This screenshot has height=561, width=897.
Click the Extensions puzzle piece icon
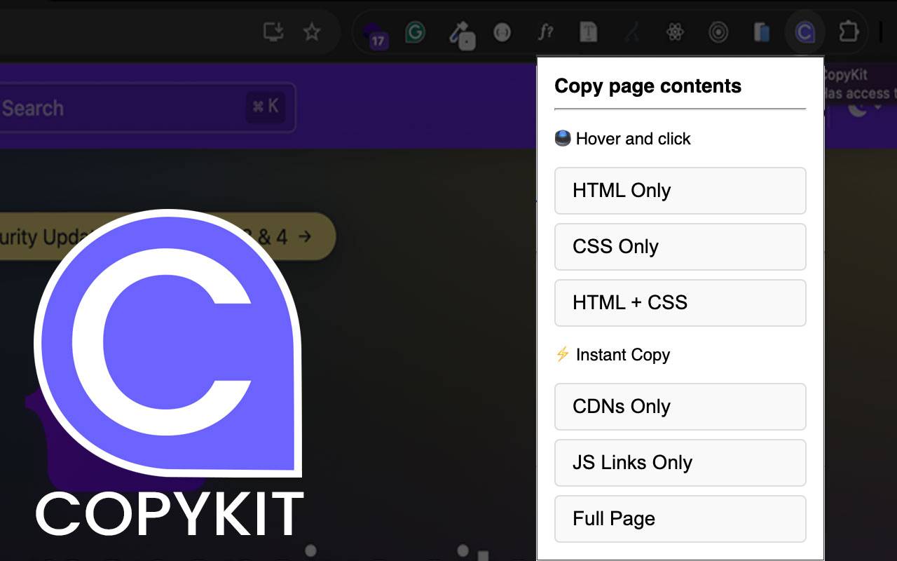click(849, 32)
